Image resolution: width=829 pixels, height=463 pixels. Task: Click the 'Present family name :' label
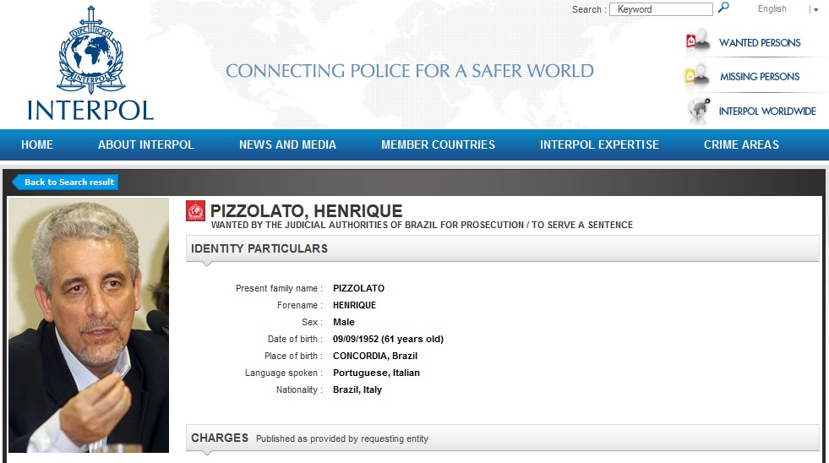click(279, 289)
